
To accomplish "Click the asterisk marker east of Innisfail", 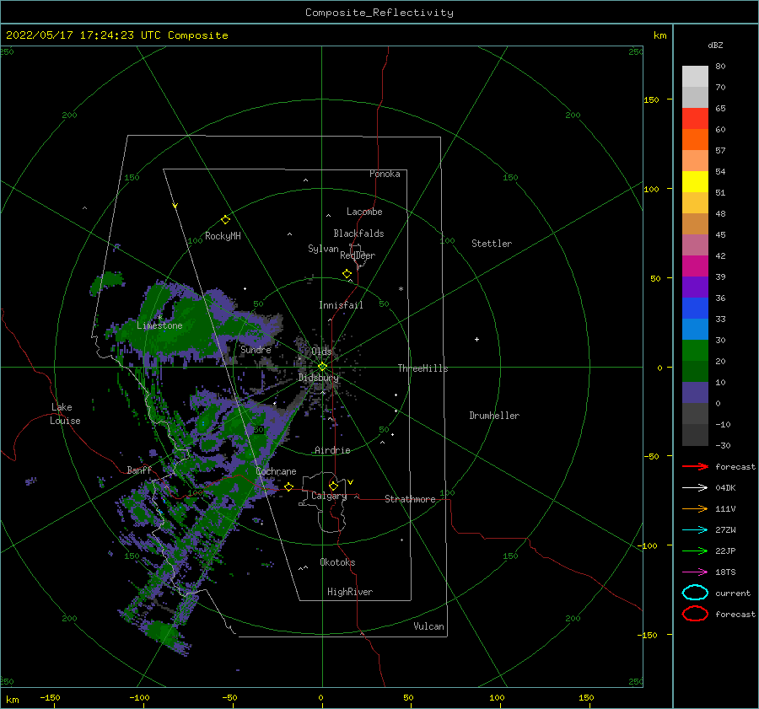I will 401,289.
